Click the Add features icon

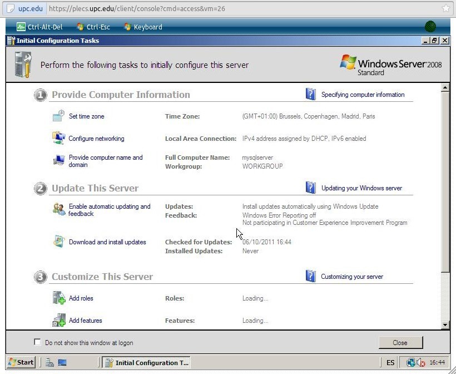(x=58, y=320)
